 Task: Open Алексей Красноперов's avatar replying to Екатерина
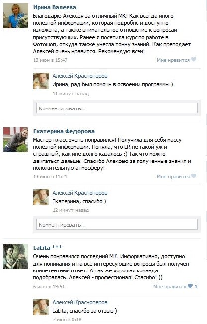(41, 197)
